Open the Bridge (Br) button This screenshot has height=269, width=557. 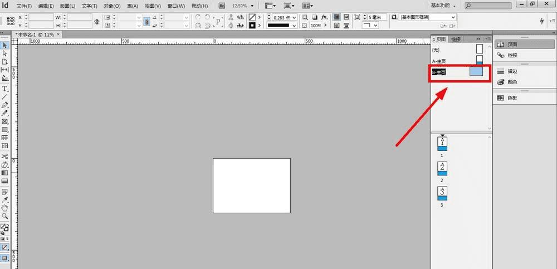[x=222, y=6]
